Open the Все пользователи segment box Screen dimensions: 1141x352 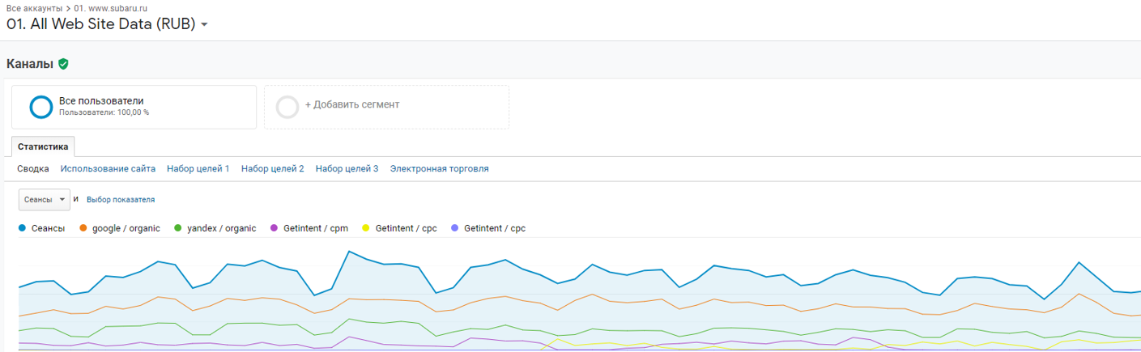coord(134,107)
